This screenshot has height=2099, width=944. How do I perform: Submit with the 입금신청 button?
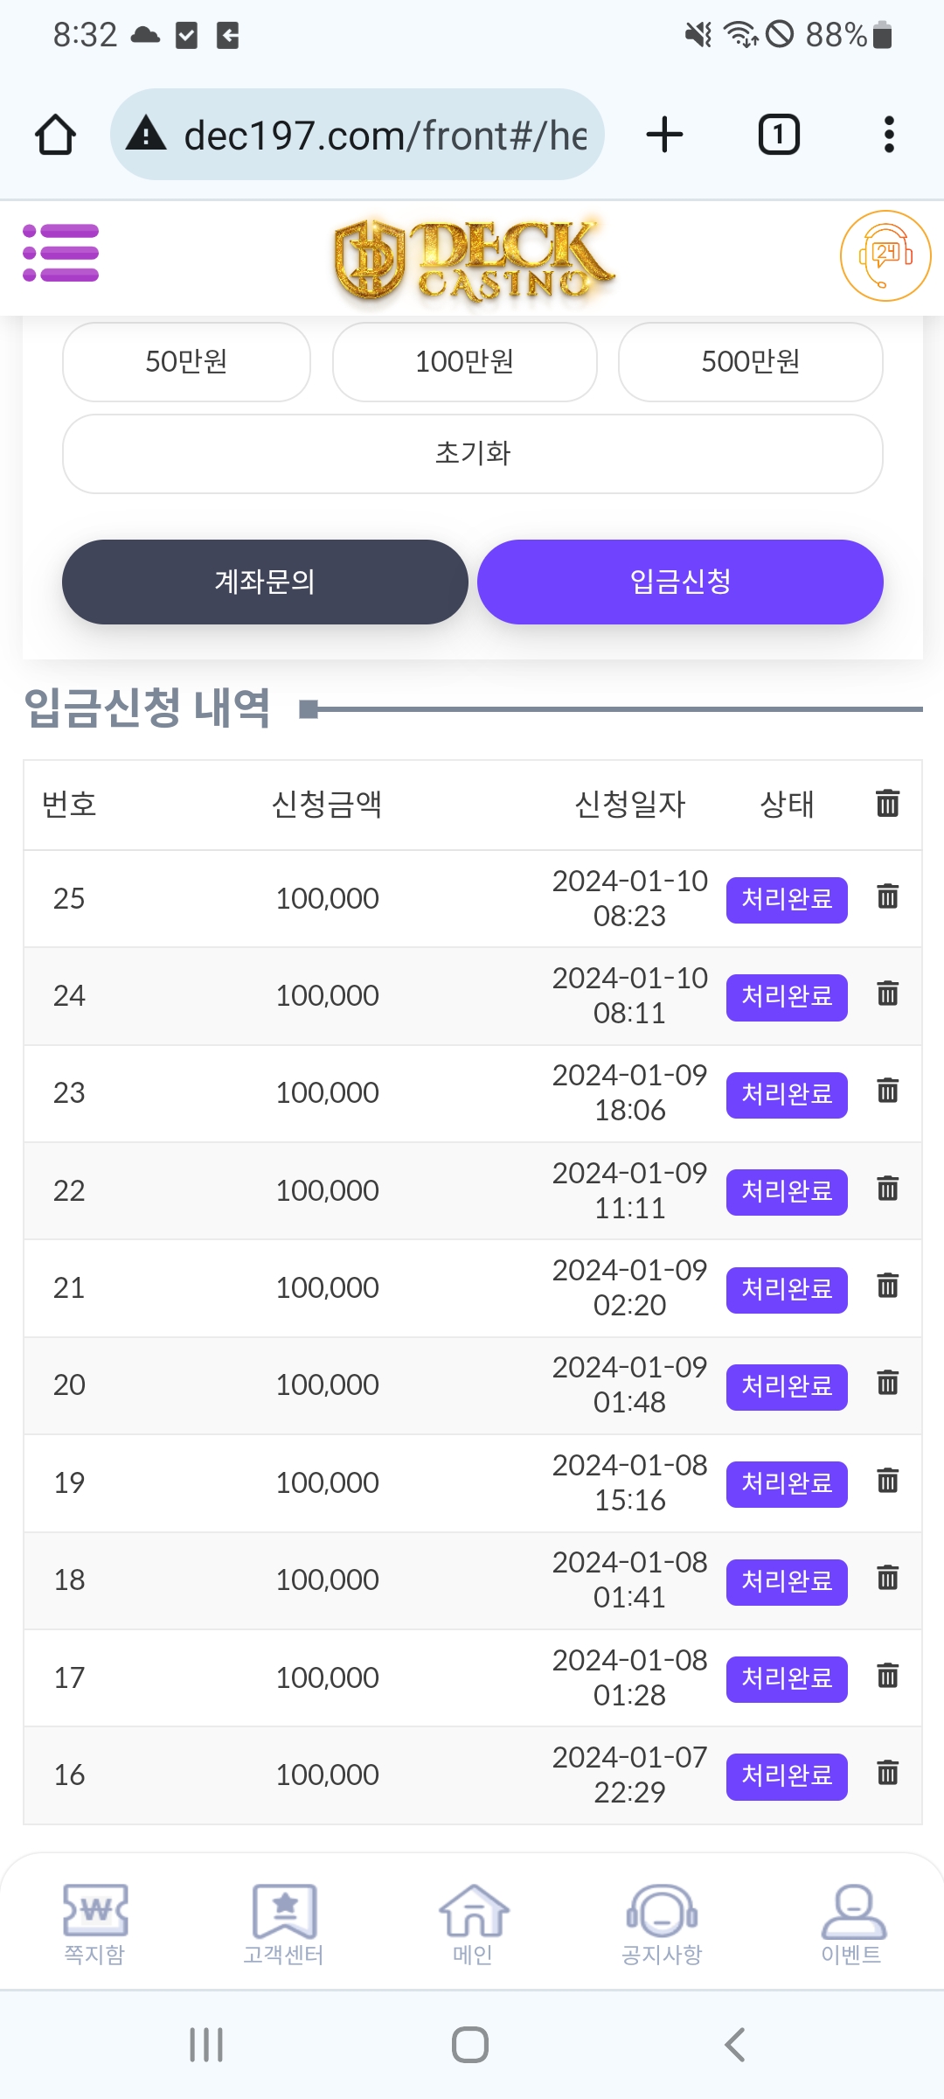[x=680, y=582]
